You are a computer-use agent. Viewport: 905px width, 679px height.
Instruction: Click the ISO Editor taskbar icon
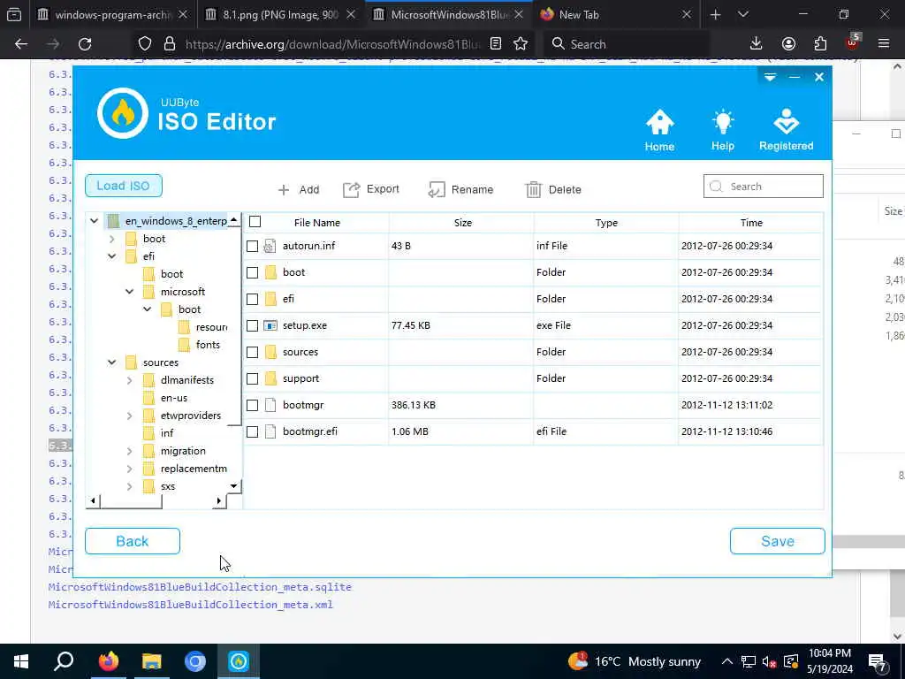pos(239,661)
